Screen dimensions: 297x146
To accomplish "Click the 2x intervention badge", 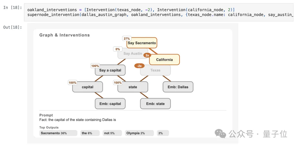I will (147, 55).
